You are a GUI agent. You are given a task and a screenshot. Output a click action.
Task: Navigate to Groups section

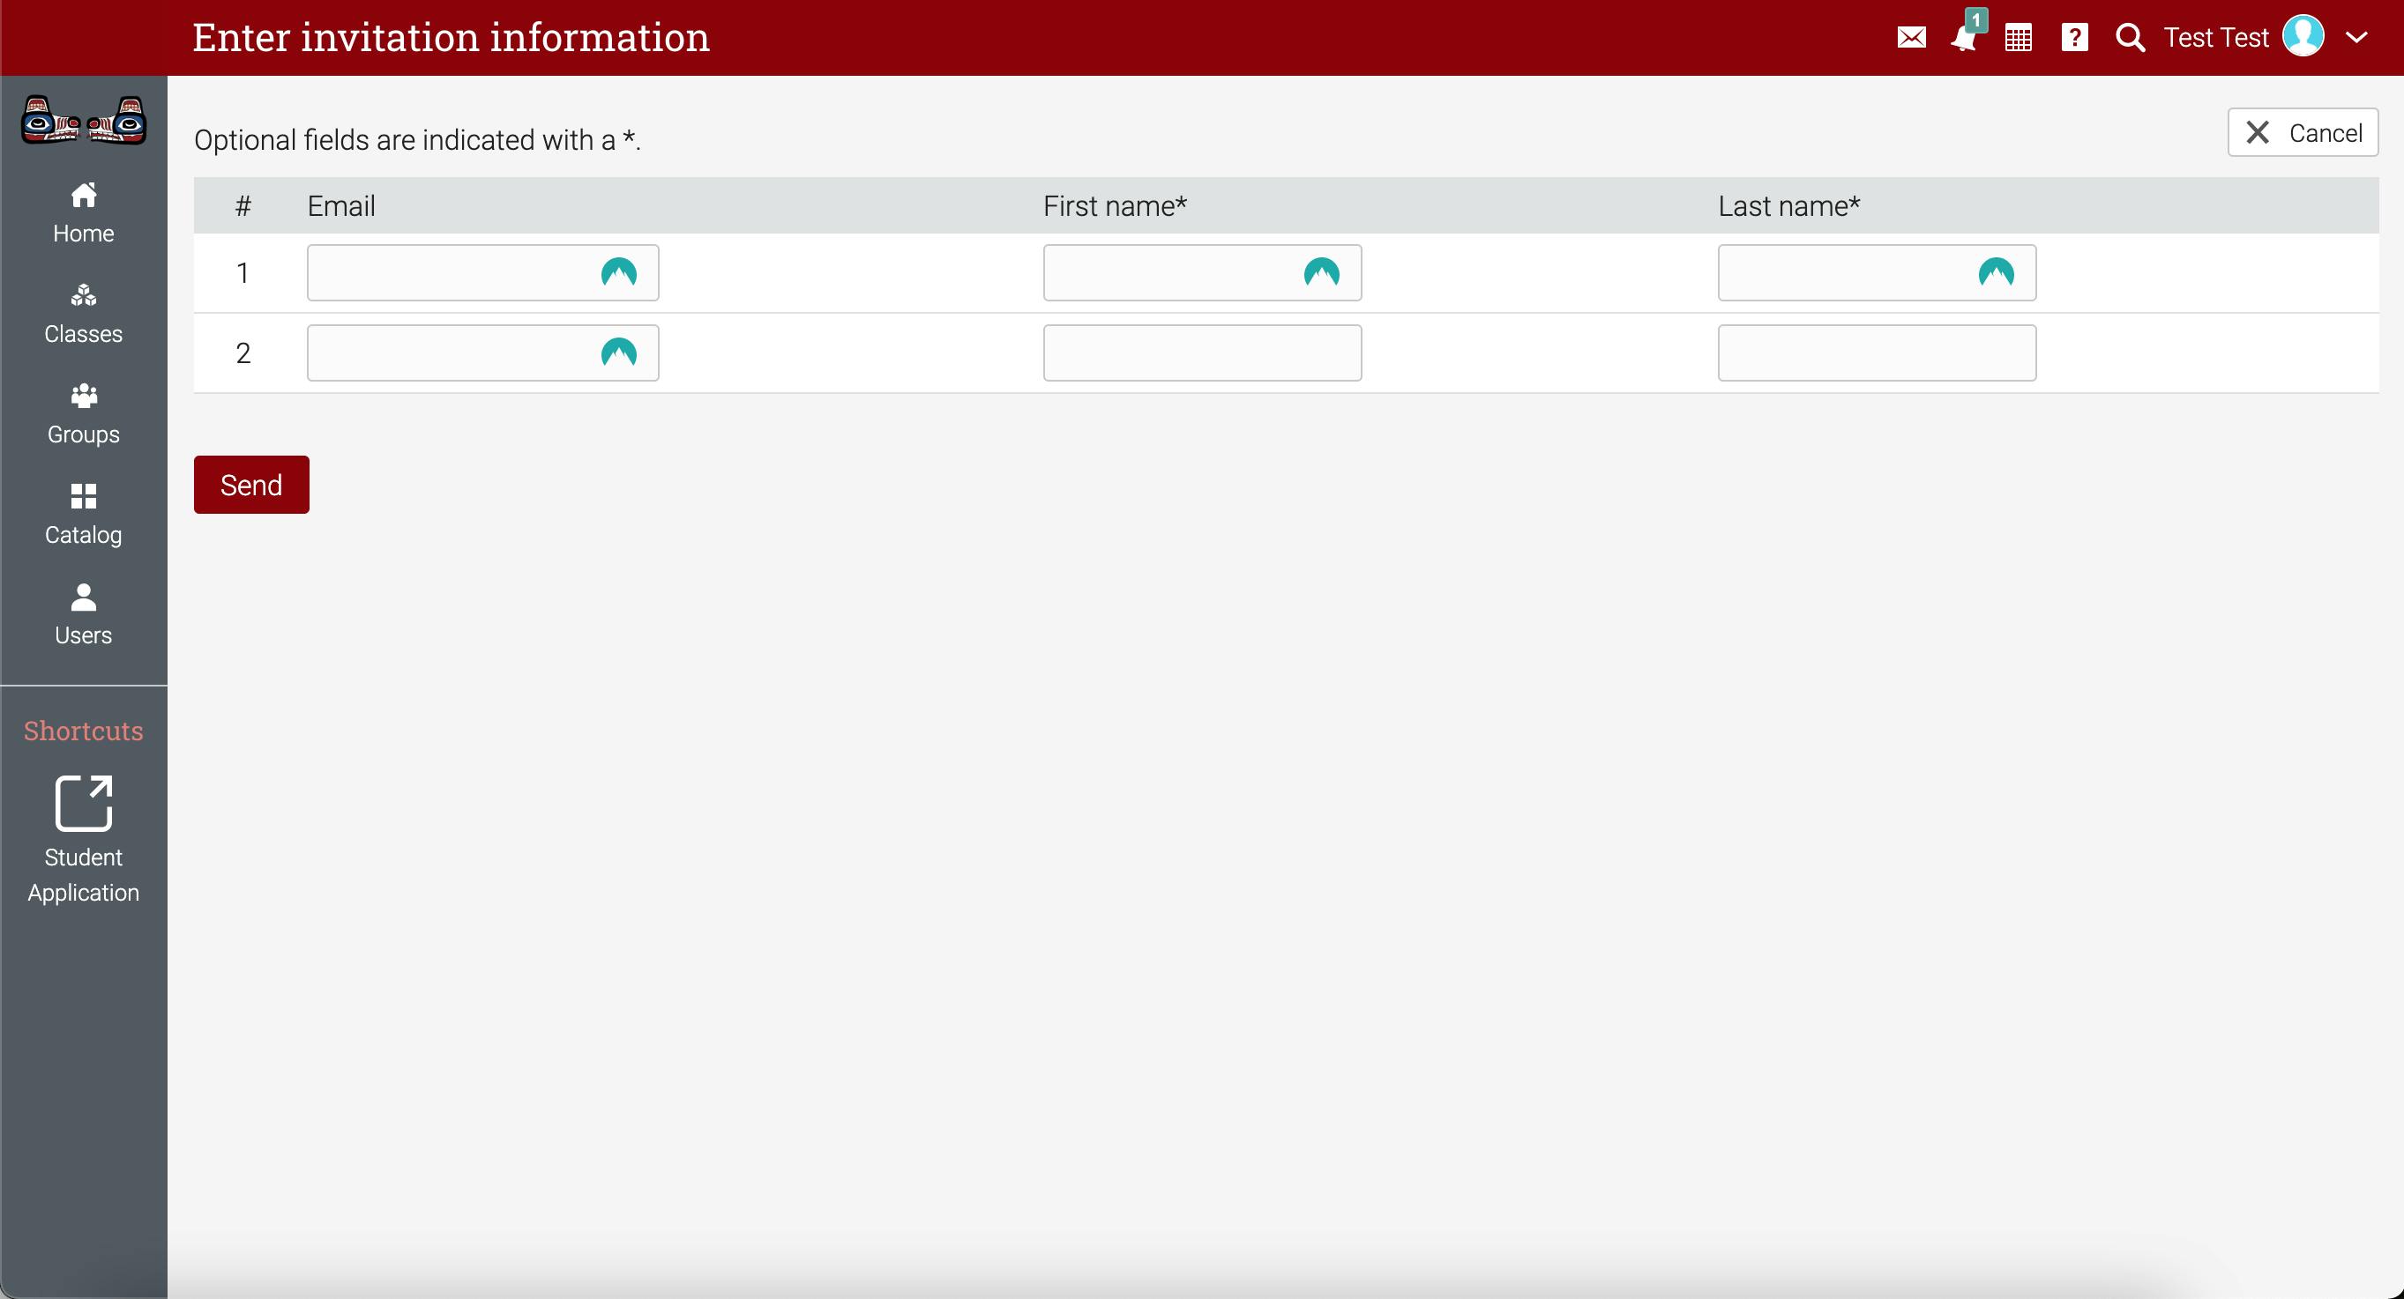pos(84,414)
